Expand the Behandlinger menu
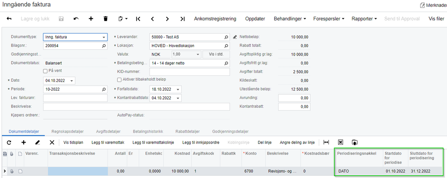Viewport: 447px width, 178px height. tap(290, 19)
